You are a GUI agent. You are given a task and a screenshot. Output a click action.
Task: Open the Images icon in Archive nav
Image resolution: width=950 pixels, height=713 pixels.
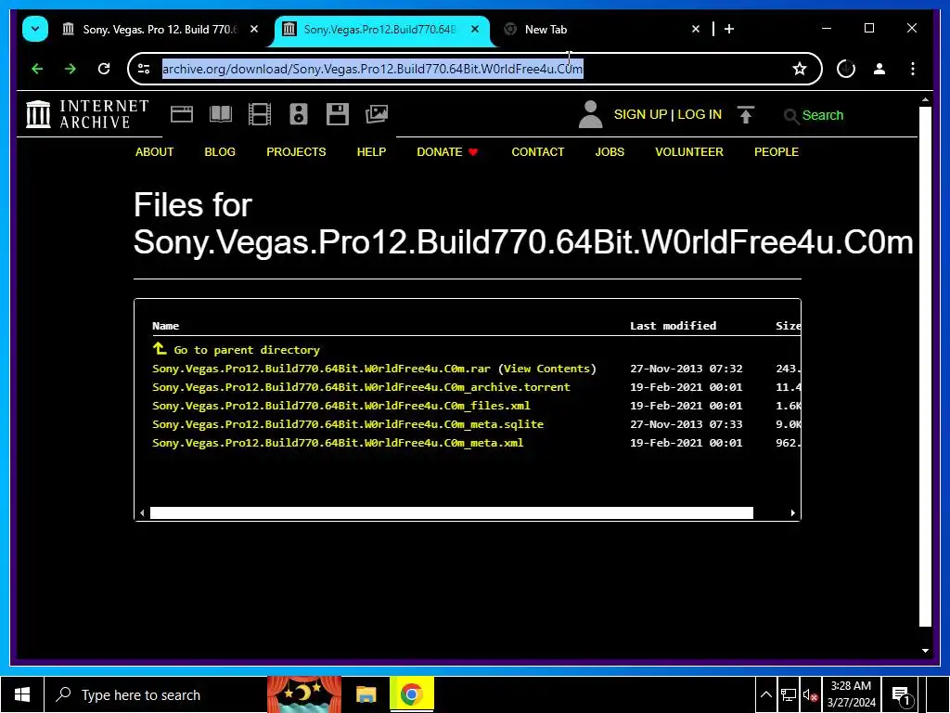pos(377,114)
